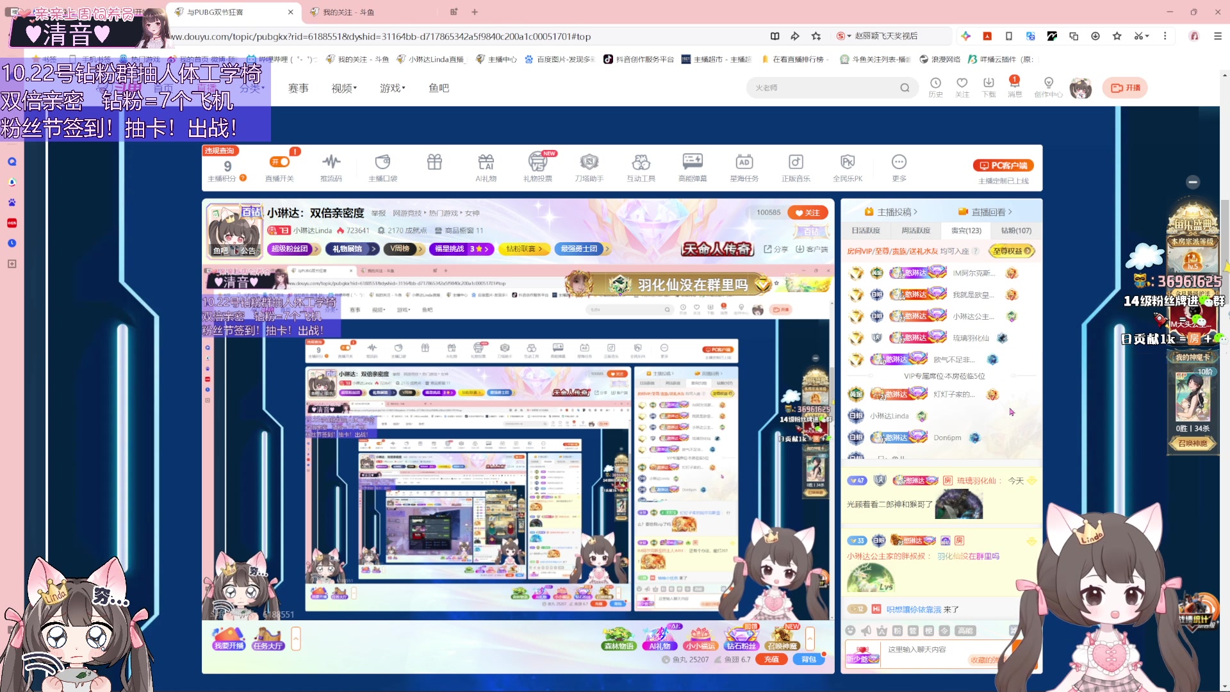Open the 礼物投票 gift voting tool

click(537, 167)
